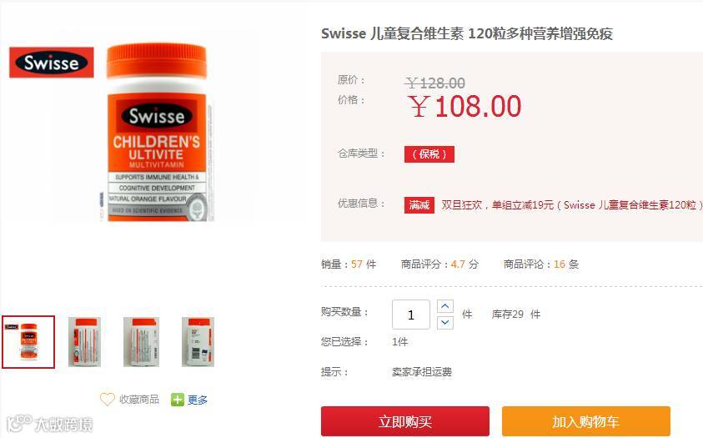Click the 收藏商品 favorite link

pyautogui.click(x=139, y=400)
